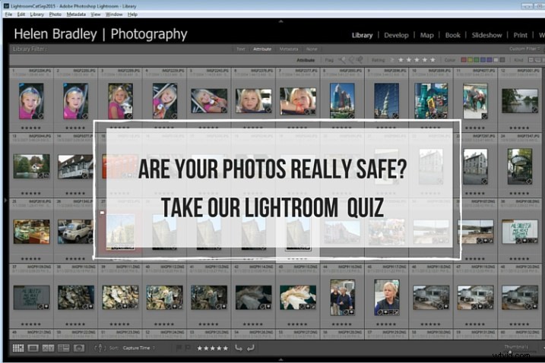The width and height of the screenshot is (545, 363).
Task: Open the File menu
Action: coord(8,14)
